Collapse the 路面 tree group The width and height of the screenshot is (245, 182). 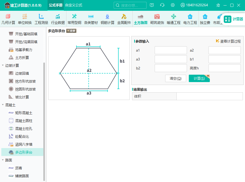coord(3,160)
